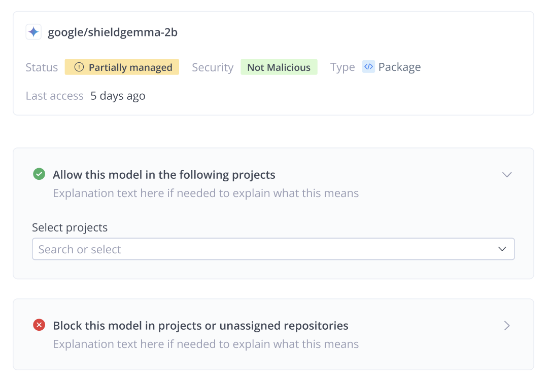This screenshot has height=387, width=550.
Task: Click the Security section label
Action: point(213,67)
